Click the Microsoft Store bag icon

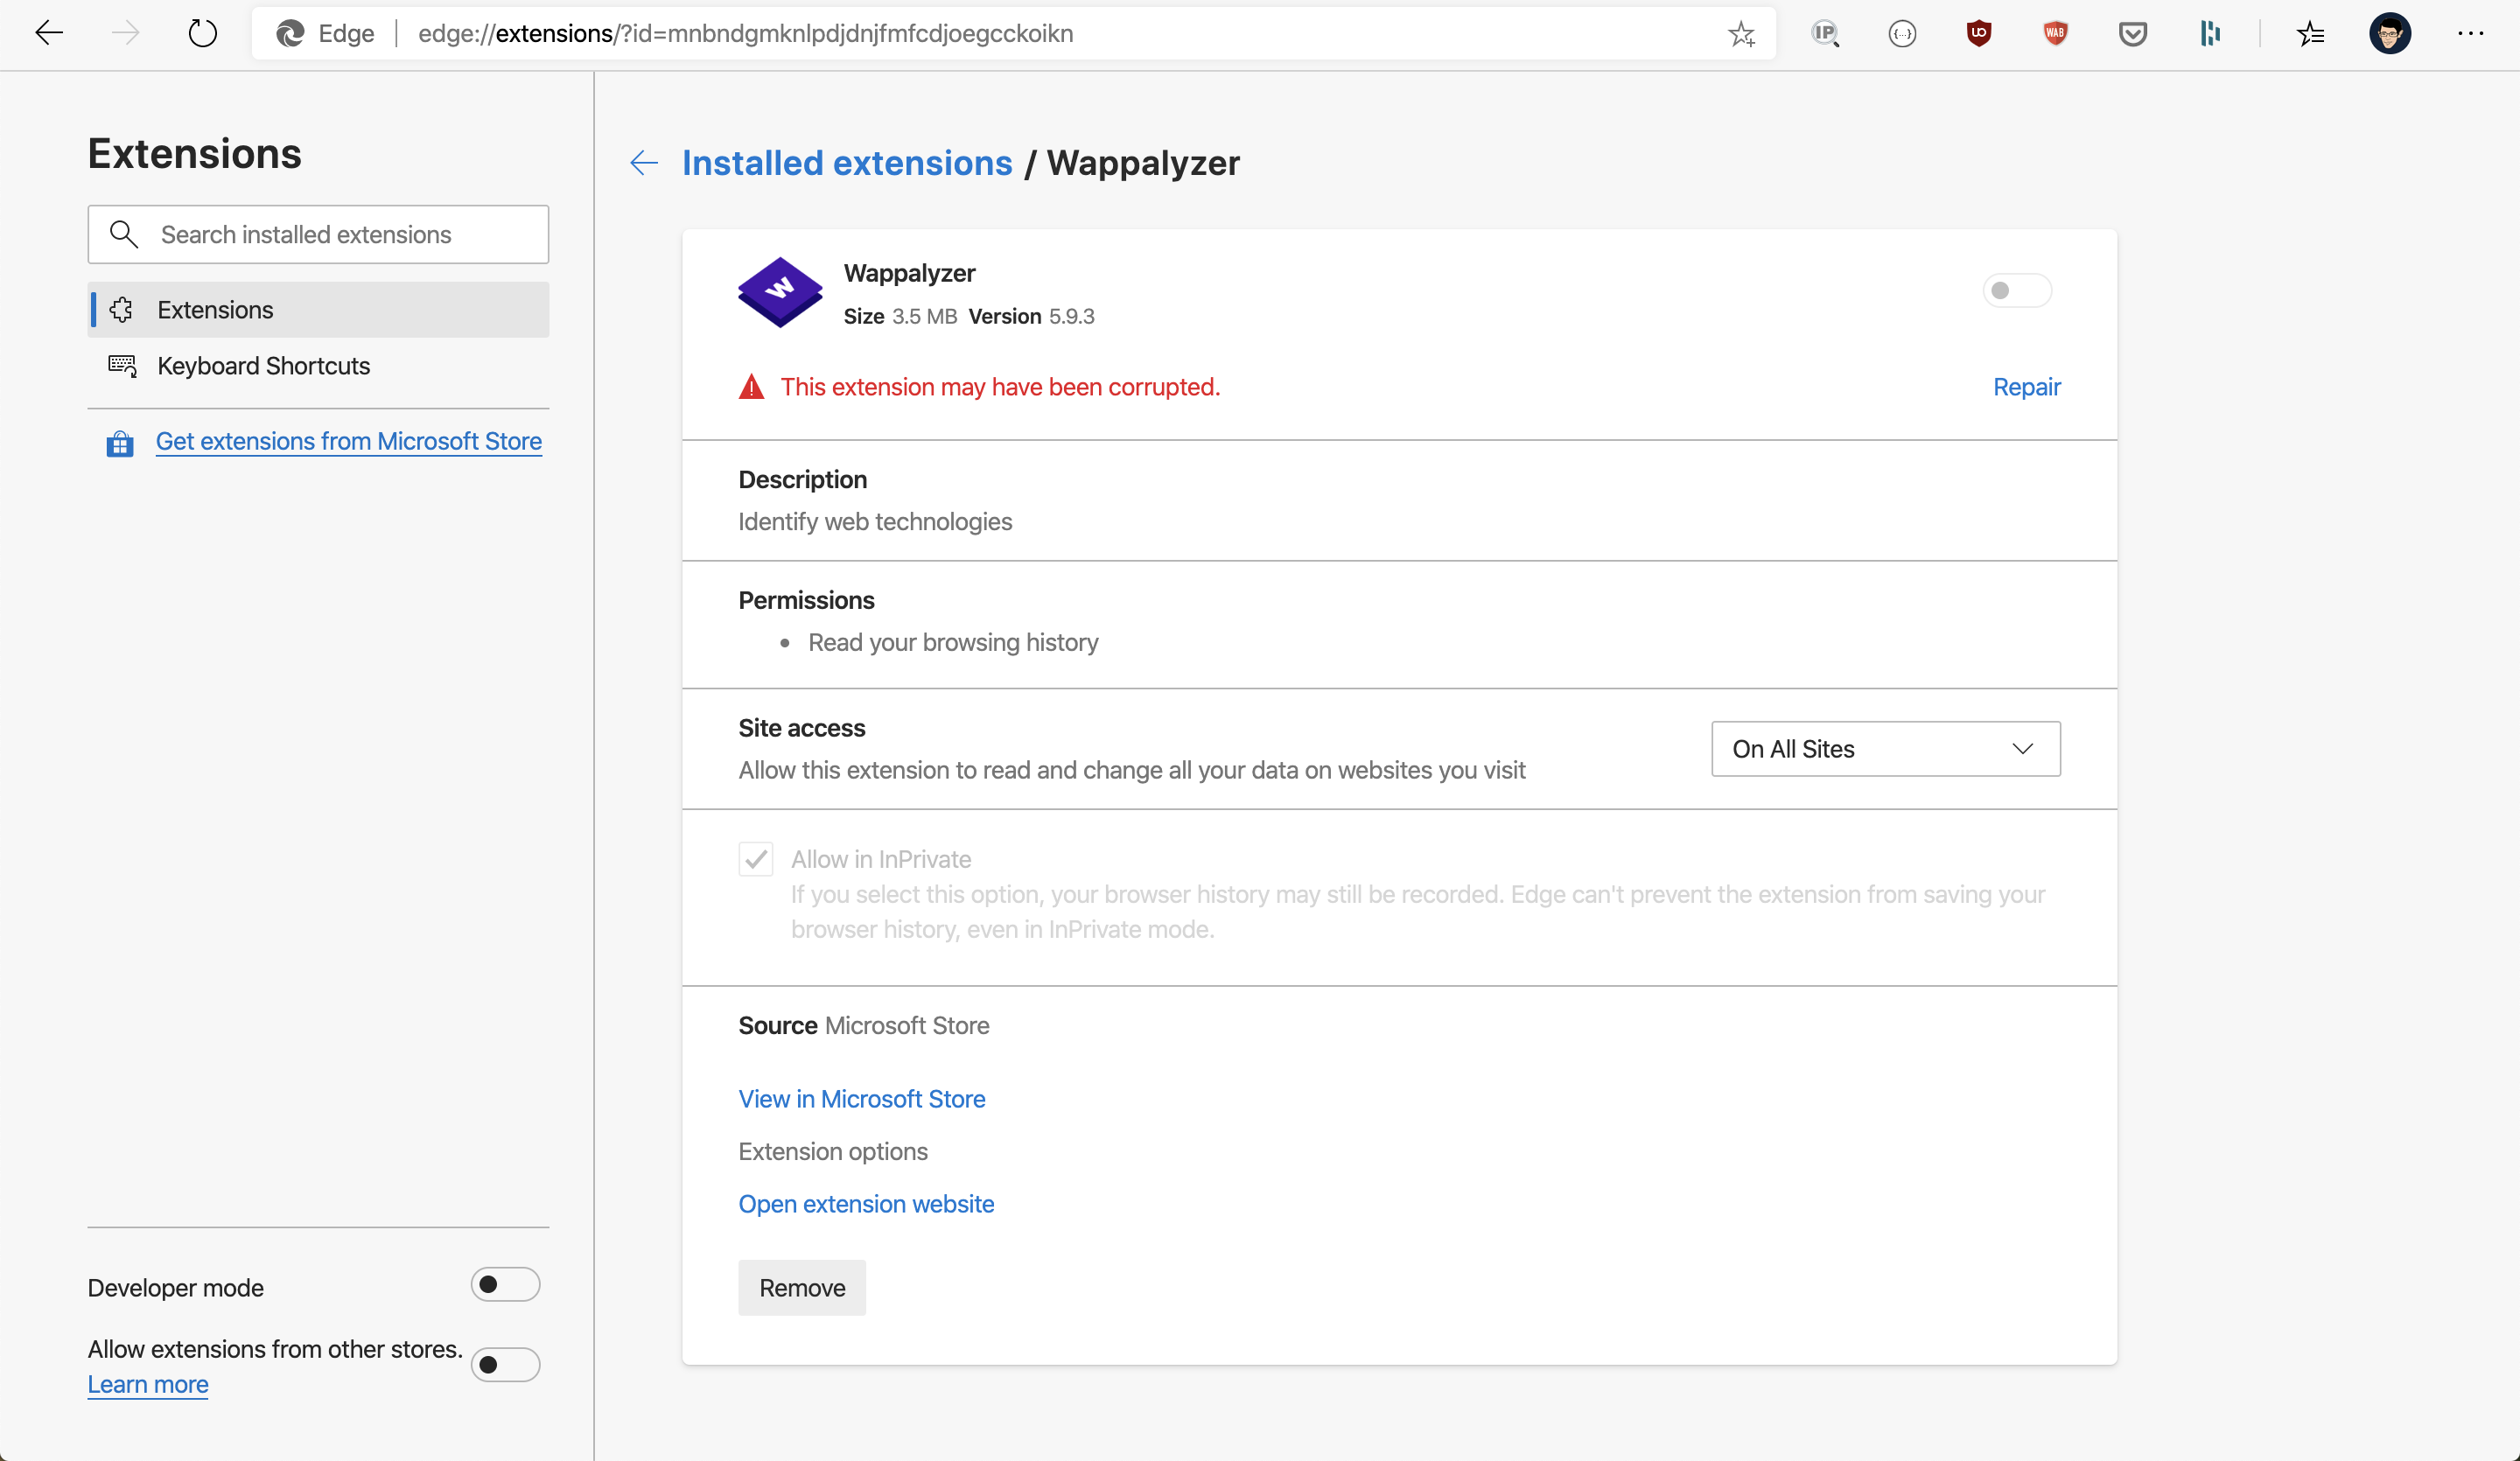click(x=120, y=443)
